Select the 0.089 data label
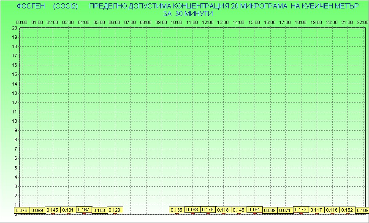 tap(270, 210)
